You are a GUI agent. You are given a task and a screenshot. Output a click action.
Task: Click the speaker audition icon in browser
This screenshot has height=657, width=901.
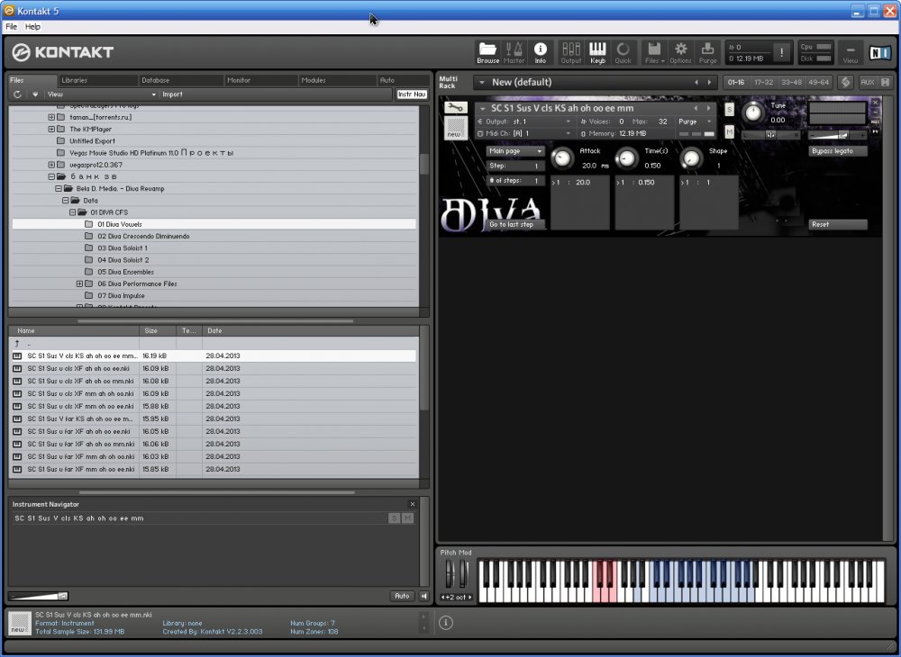(424, 596)
